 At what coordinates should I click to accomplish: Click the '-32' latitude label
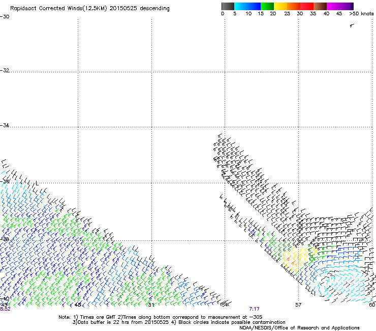(5, 70)
